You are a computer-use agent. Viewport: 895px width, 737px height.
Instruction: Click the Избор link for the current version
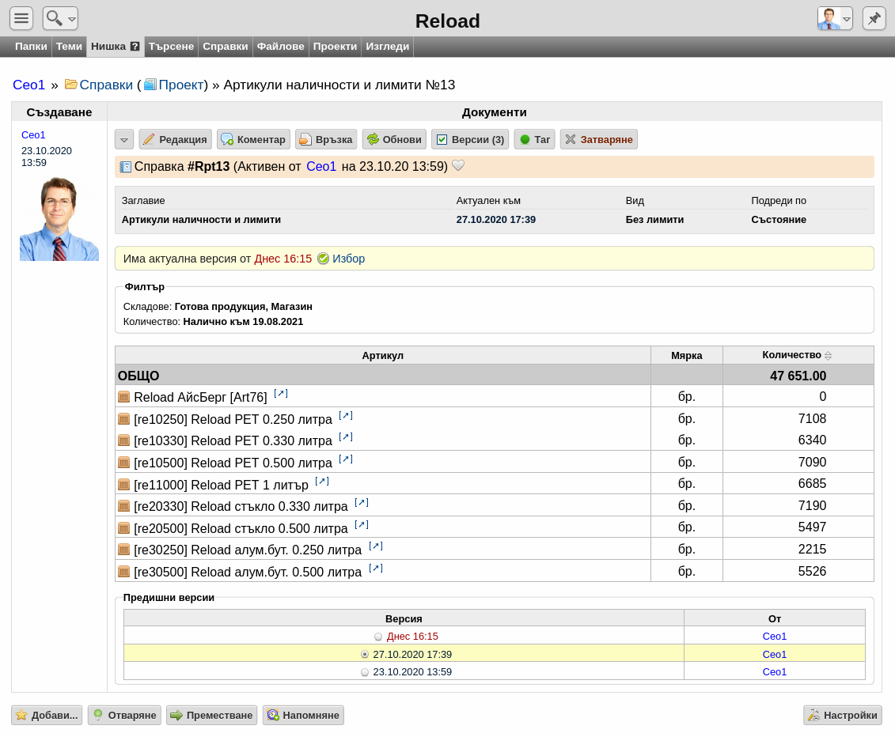point(349,259)
